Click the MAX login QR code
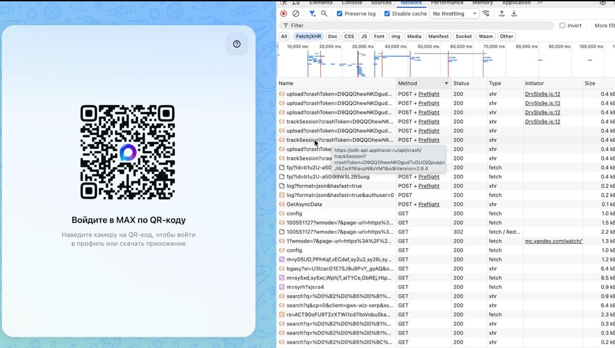The width and height of the screenshot is (615, 348). tap(128, 152)
